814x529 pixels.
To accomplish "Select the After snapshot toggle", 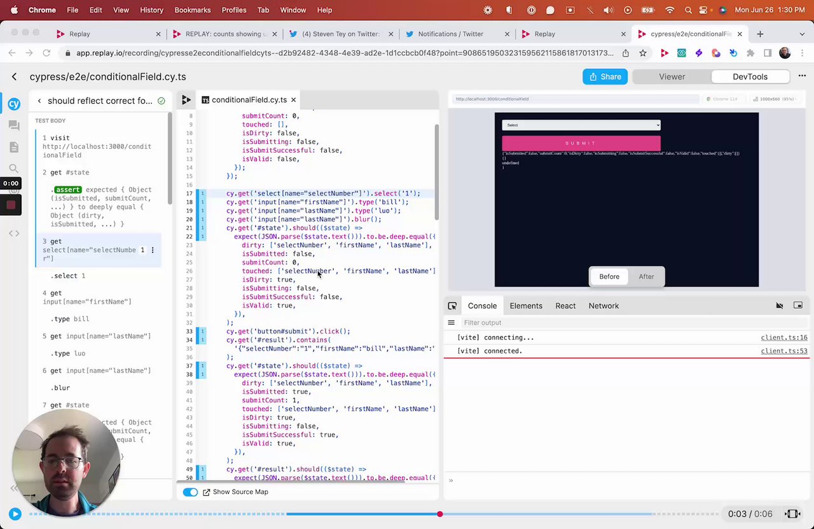I will point(646,276).
